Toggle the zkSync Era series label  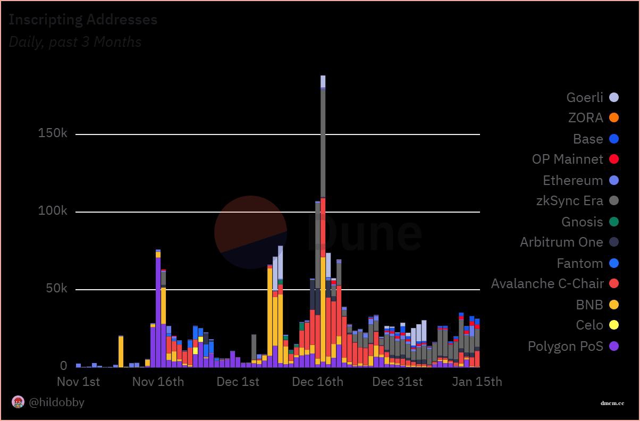click(x=570, y=201)
